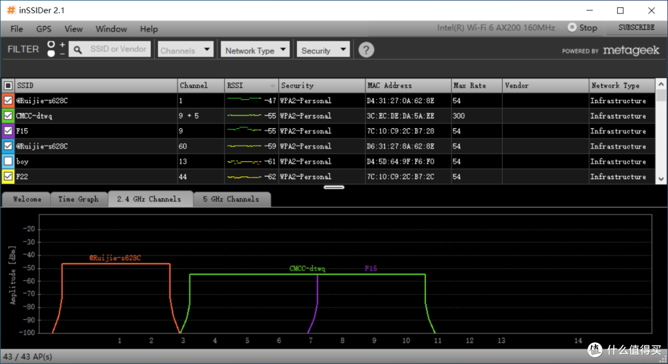Sort by the Vendor column header
This screenshot has width=668, height=364.
[x=546, y=86]
